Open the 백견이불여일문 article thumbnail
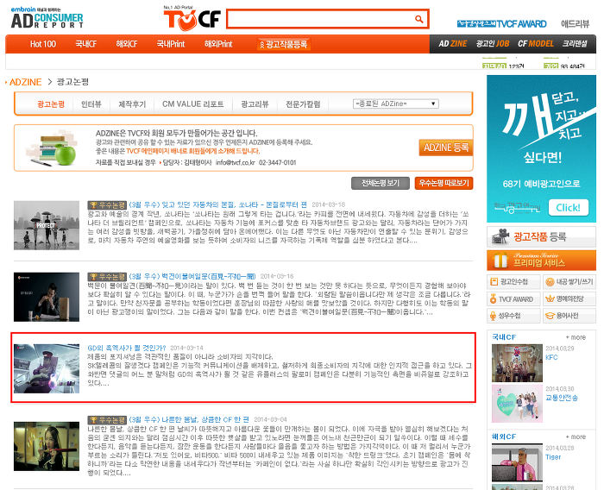This screenshot has width=604, height=490. coord(47,297)
